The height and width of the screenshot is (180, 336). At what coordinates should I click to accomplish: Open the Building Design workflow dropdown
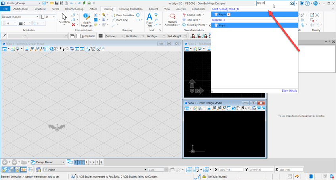pyautogui.click(x=23, y=3)
